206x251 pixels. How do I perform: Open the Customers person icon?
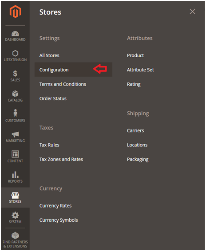[x=15, y=113]
